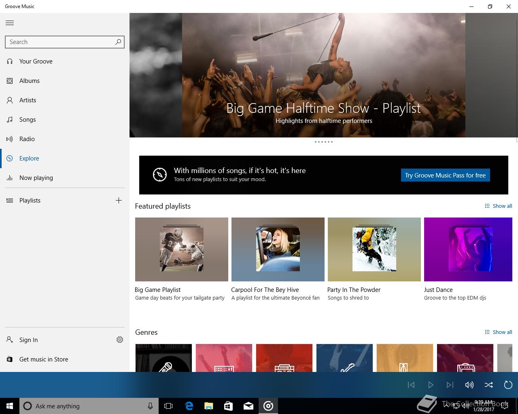
Task: Select the Explore sidebar item
Action: pyautogui.click(x=65, y=158)
